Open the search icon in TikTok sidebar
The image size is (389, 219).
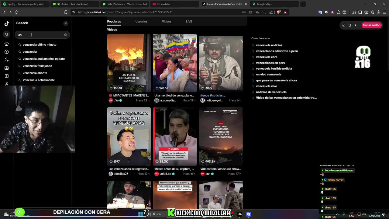click(x=7, y=34)
